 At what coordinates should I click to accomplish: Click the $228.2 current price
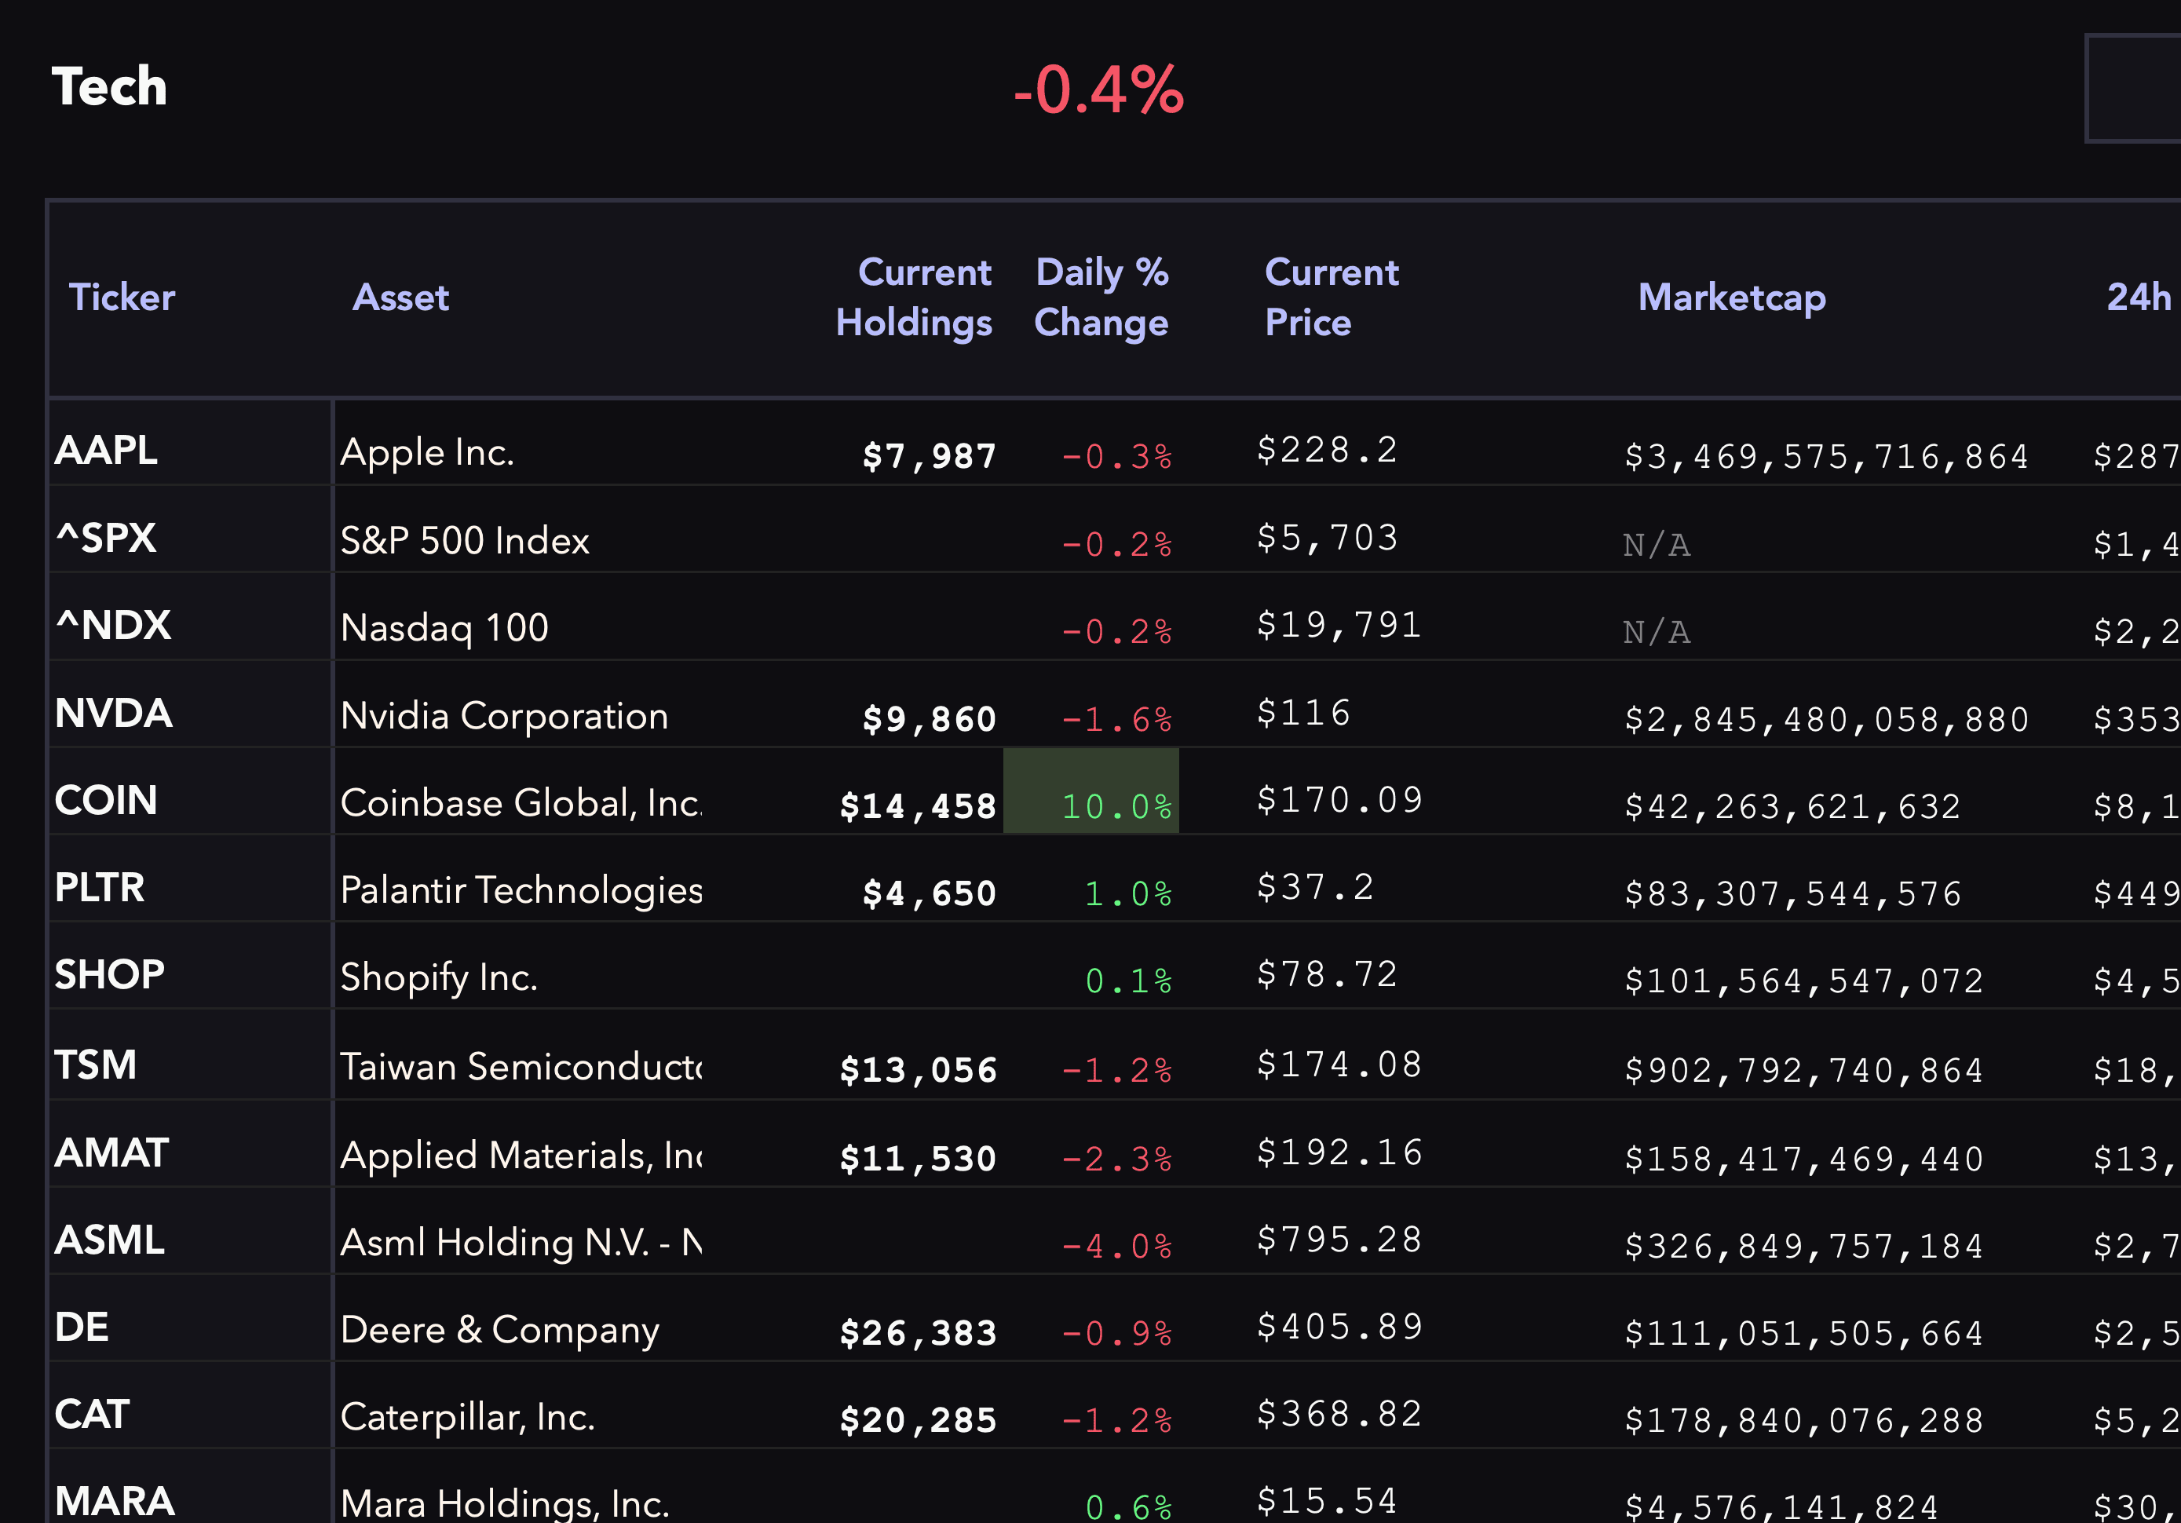point(1327,451)
